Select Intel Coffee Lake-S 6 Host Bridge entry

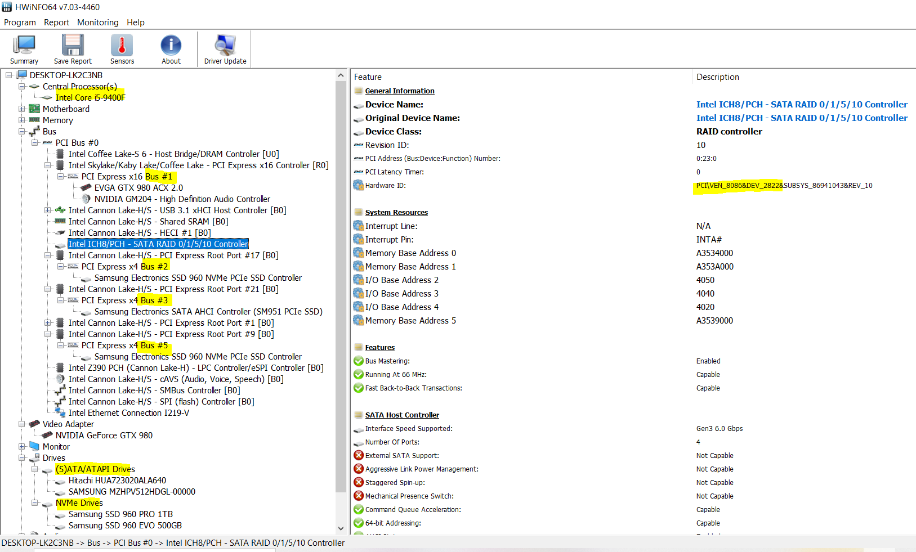[173, 154]
